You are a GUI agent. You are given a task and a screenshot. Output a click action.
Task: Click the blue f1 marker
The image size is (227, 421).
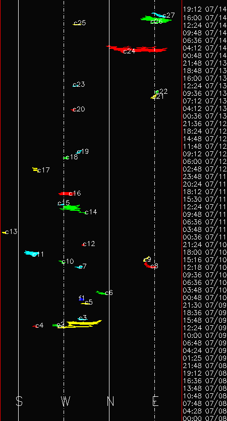pos(82,299)
